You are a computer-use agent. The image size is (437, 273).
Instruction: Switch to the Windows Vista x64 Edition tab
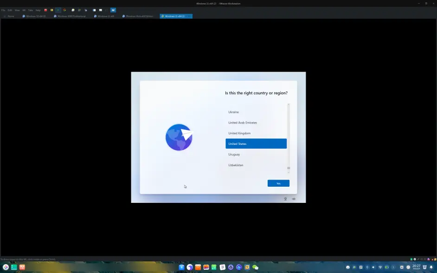[x=138, y=16]
